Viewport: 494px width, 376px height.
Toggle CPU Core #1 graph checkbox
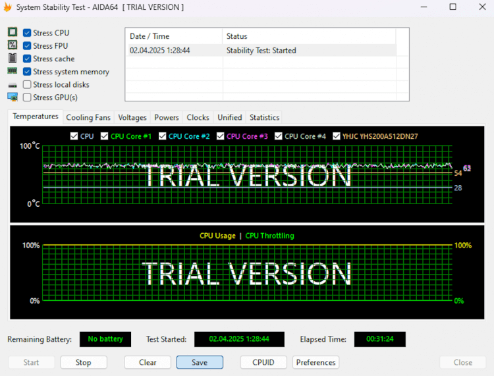104,136
